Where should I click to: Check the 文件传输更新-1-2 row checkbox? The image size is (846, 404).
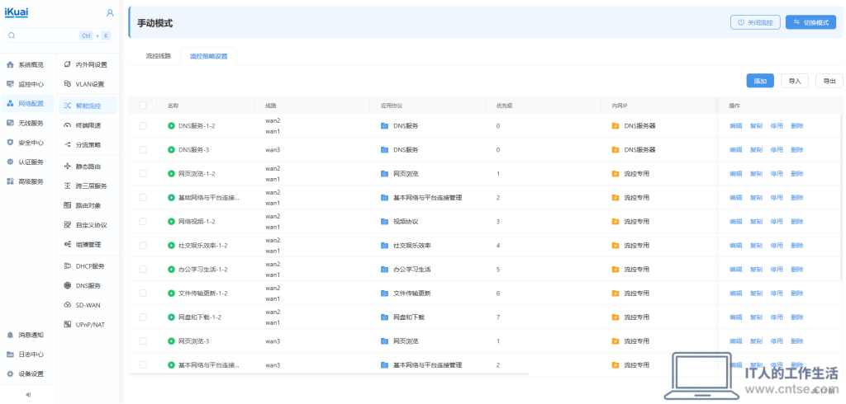143,293
